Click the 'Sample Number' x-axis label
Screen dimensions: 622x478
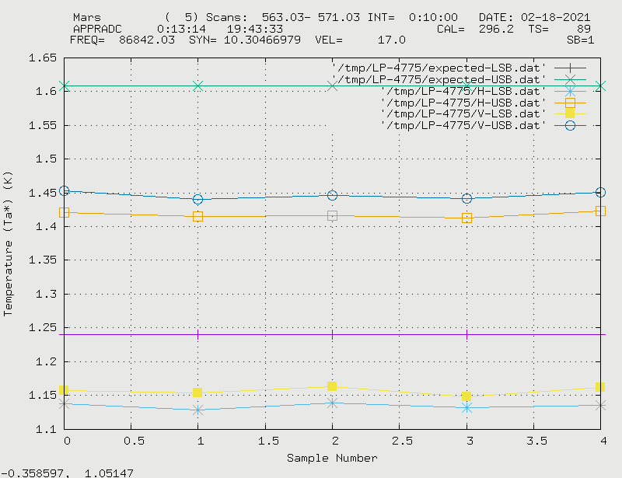pyautogui.click(x=332, y=458)
